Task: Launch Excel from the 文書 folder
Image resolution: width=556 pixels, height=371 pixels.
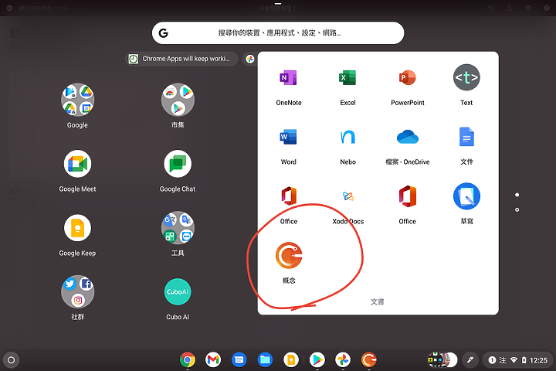Action: click(x=347, y=78)
